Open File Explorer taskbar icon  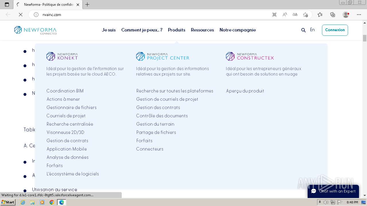[32, 202]
